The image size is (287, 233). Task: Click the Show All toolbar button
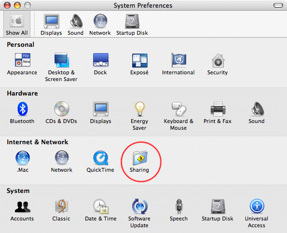[x=17, y=24]
